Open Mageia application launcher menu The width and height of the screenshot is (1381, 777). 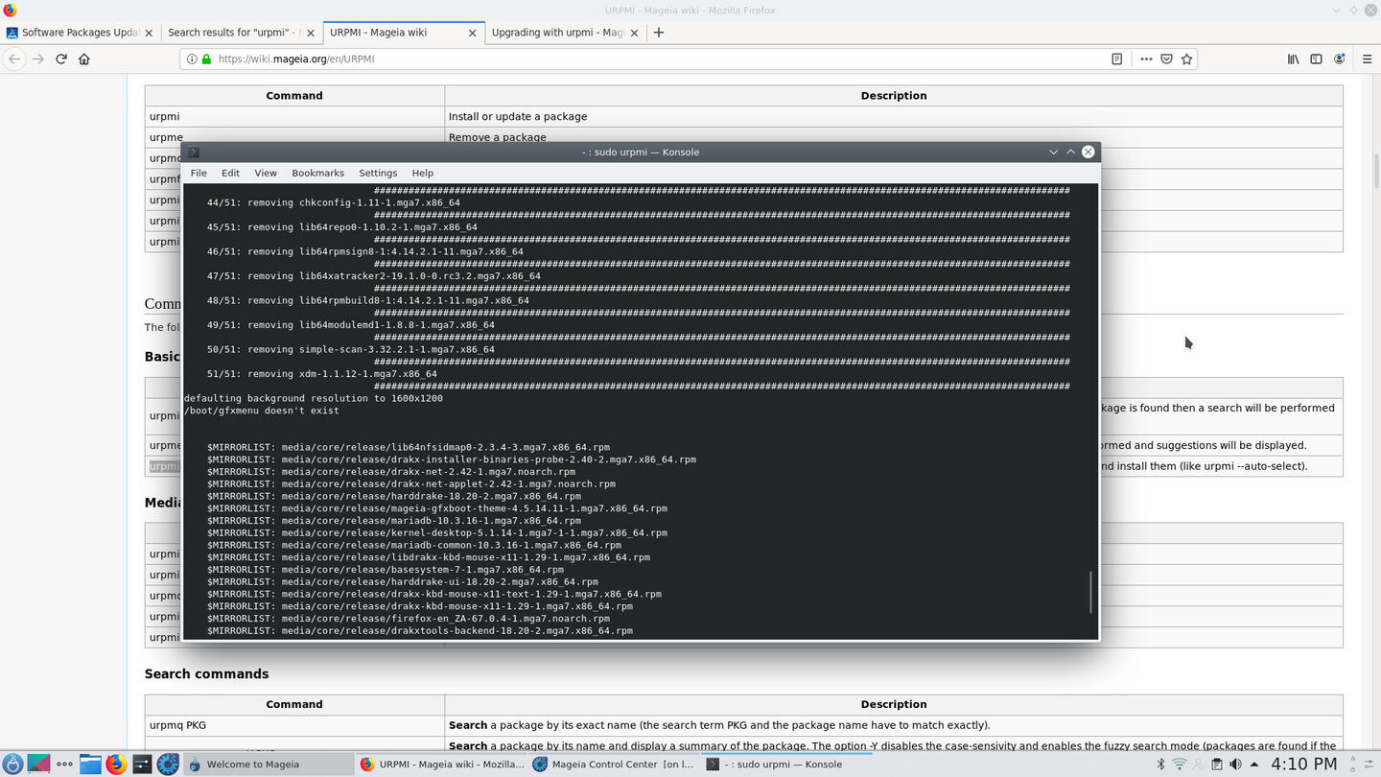pos(12,764)
